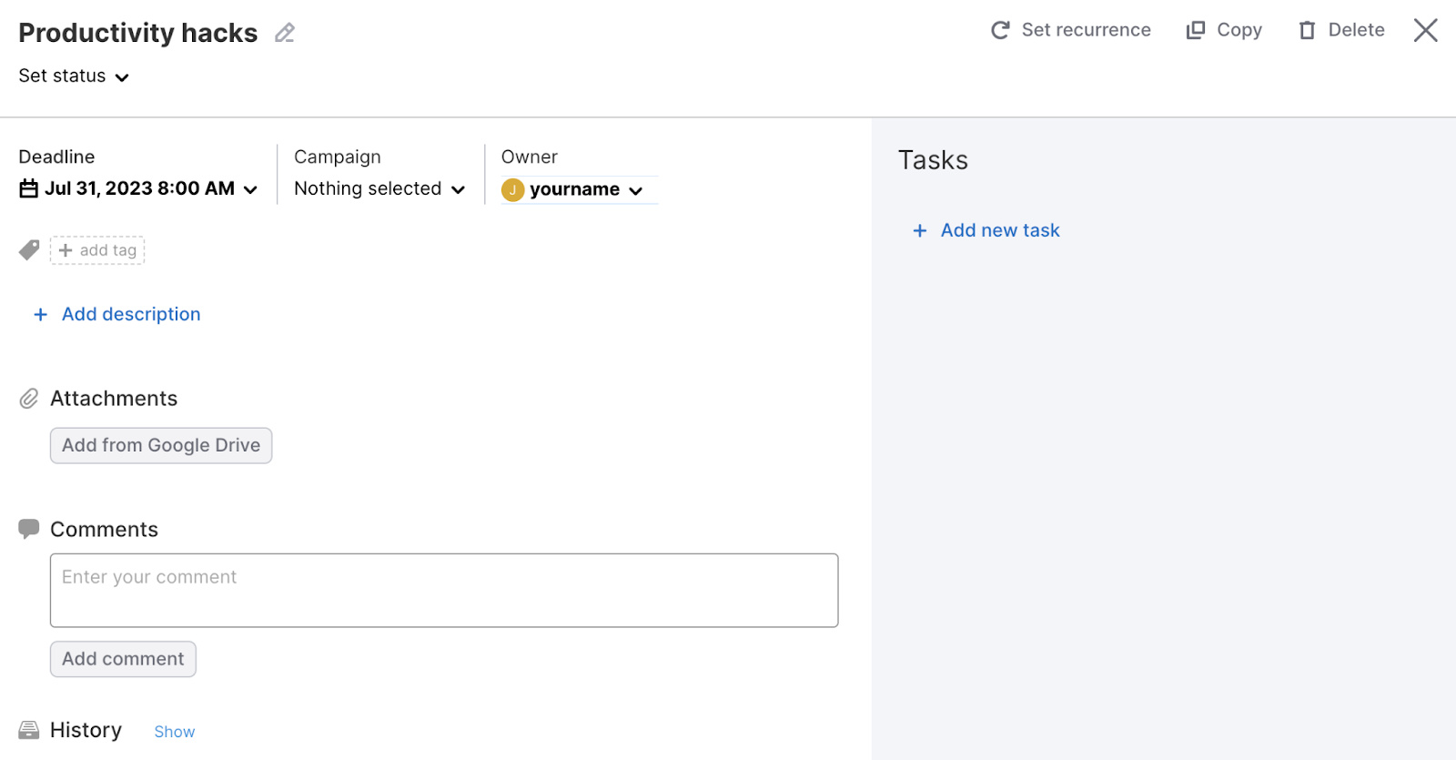This screenshot has height=760, width=1456.
Task: Open the Owner yourname dropdown
Action: click(x=579, y=189)
